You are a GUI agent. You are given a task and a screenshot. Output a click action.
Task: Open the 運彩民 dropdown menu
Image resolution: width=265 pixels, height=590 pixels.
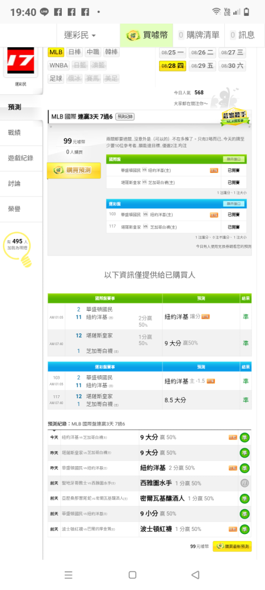pos(80,35)
